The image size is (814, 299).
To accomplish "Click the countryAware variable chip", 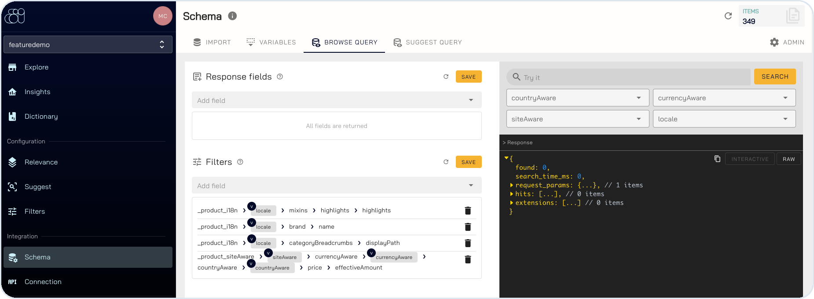I will (x=272, y=268).
